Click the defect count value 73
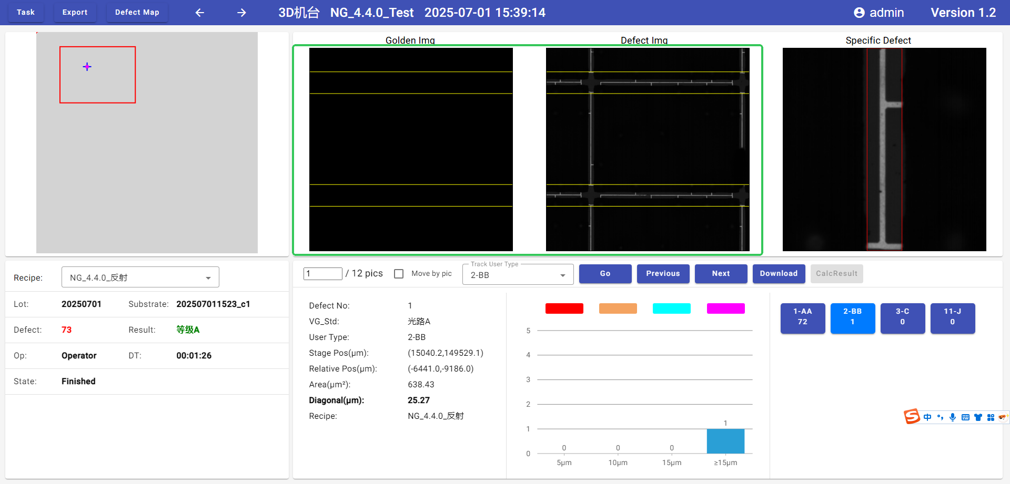The width and height of the screenshot is (1010, 484). [x=66, y=330]
